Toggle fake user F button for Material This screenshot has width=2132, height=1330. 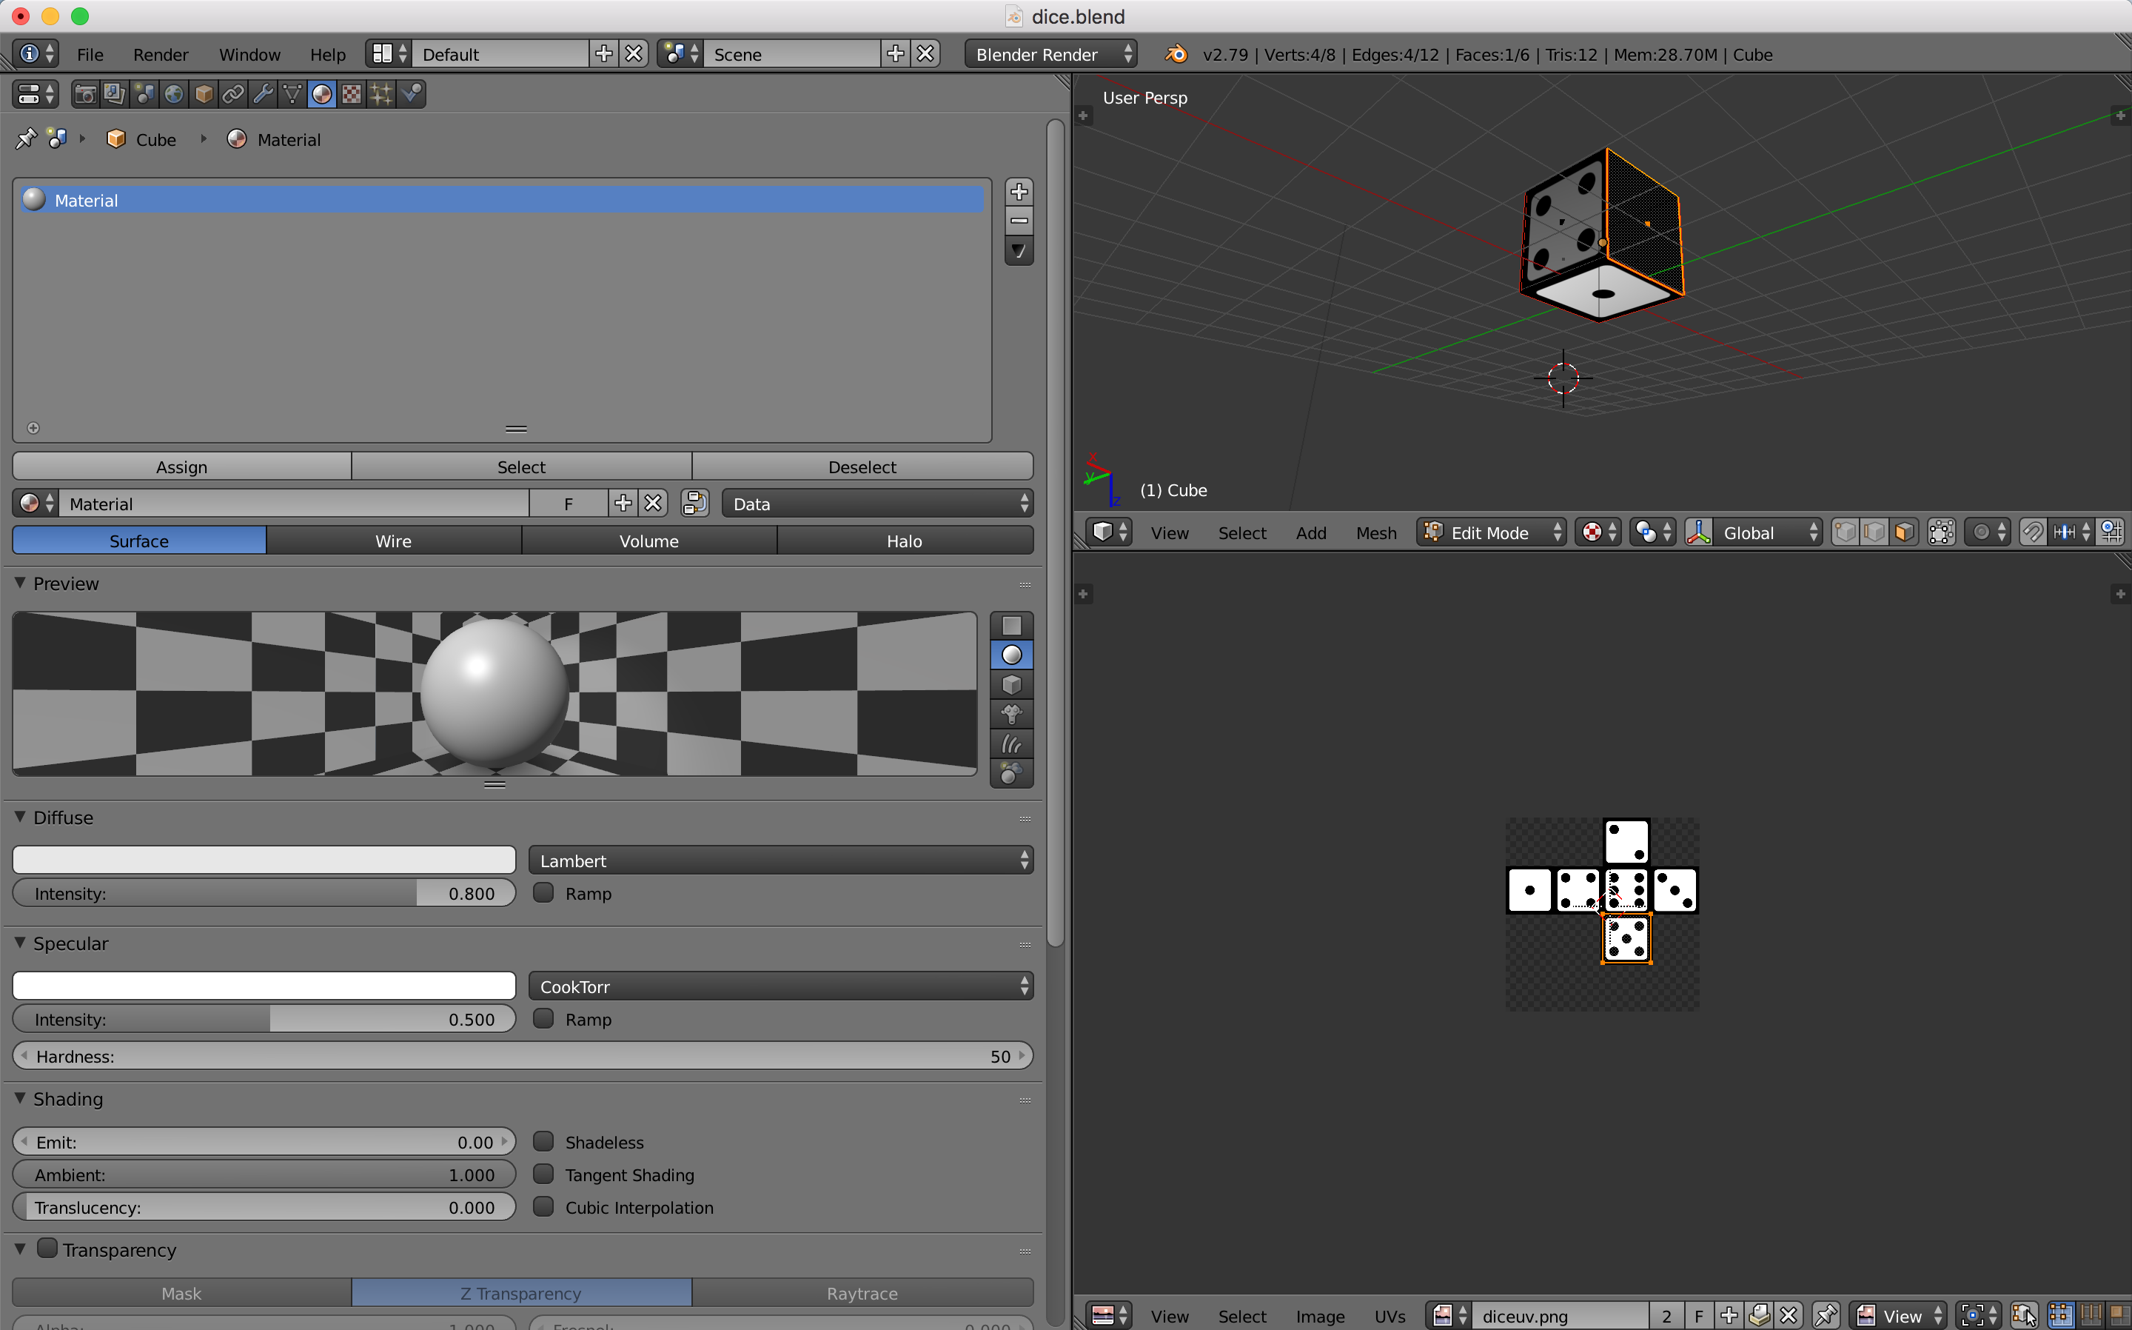coord(568,503)
